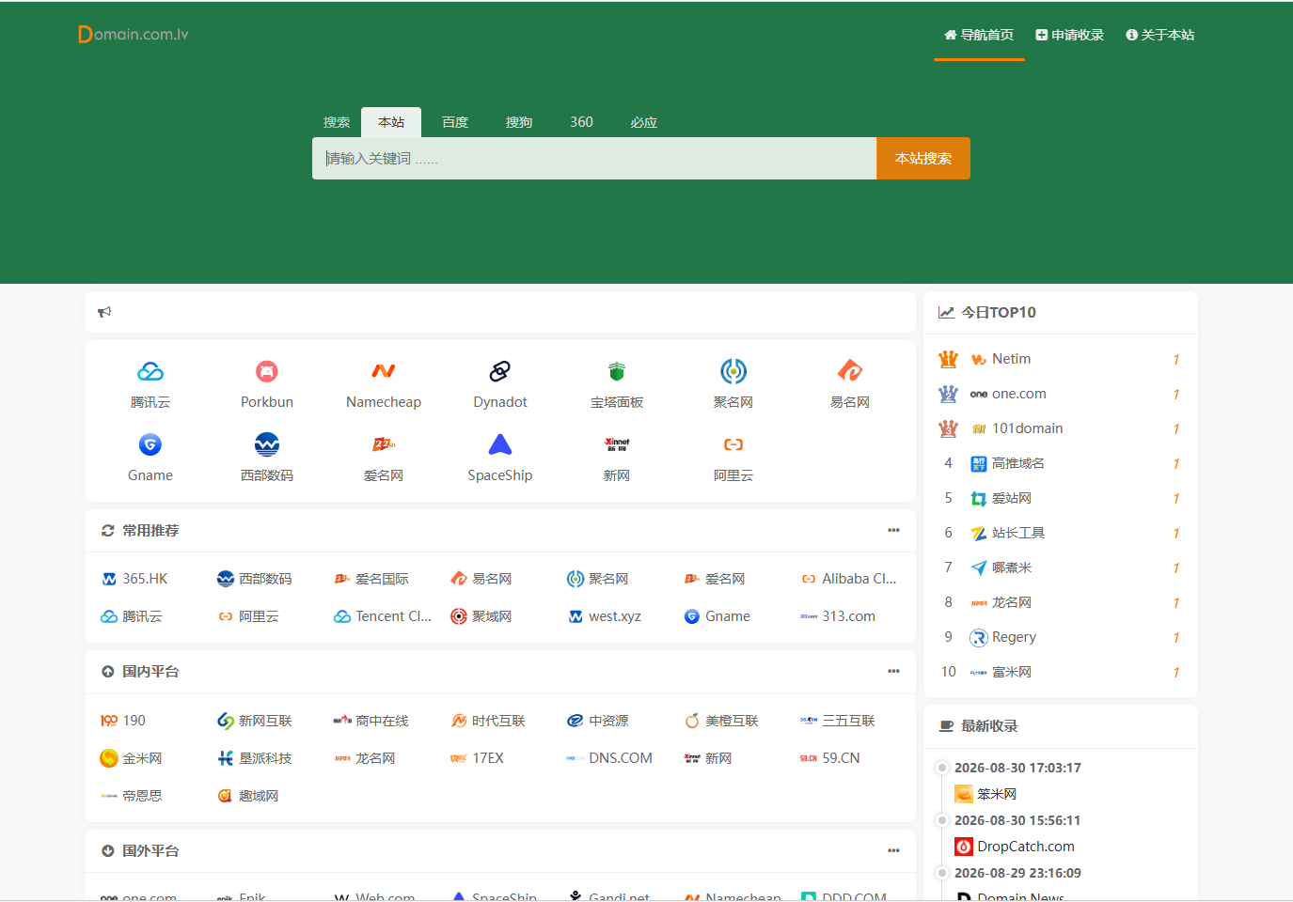Select the 360 search tab
The image size is (1293, 902).
[x=581, y=122]
